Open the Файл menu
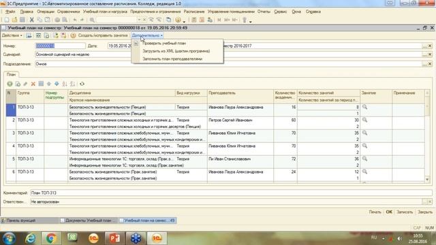 tap(10, 12)
